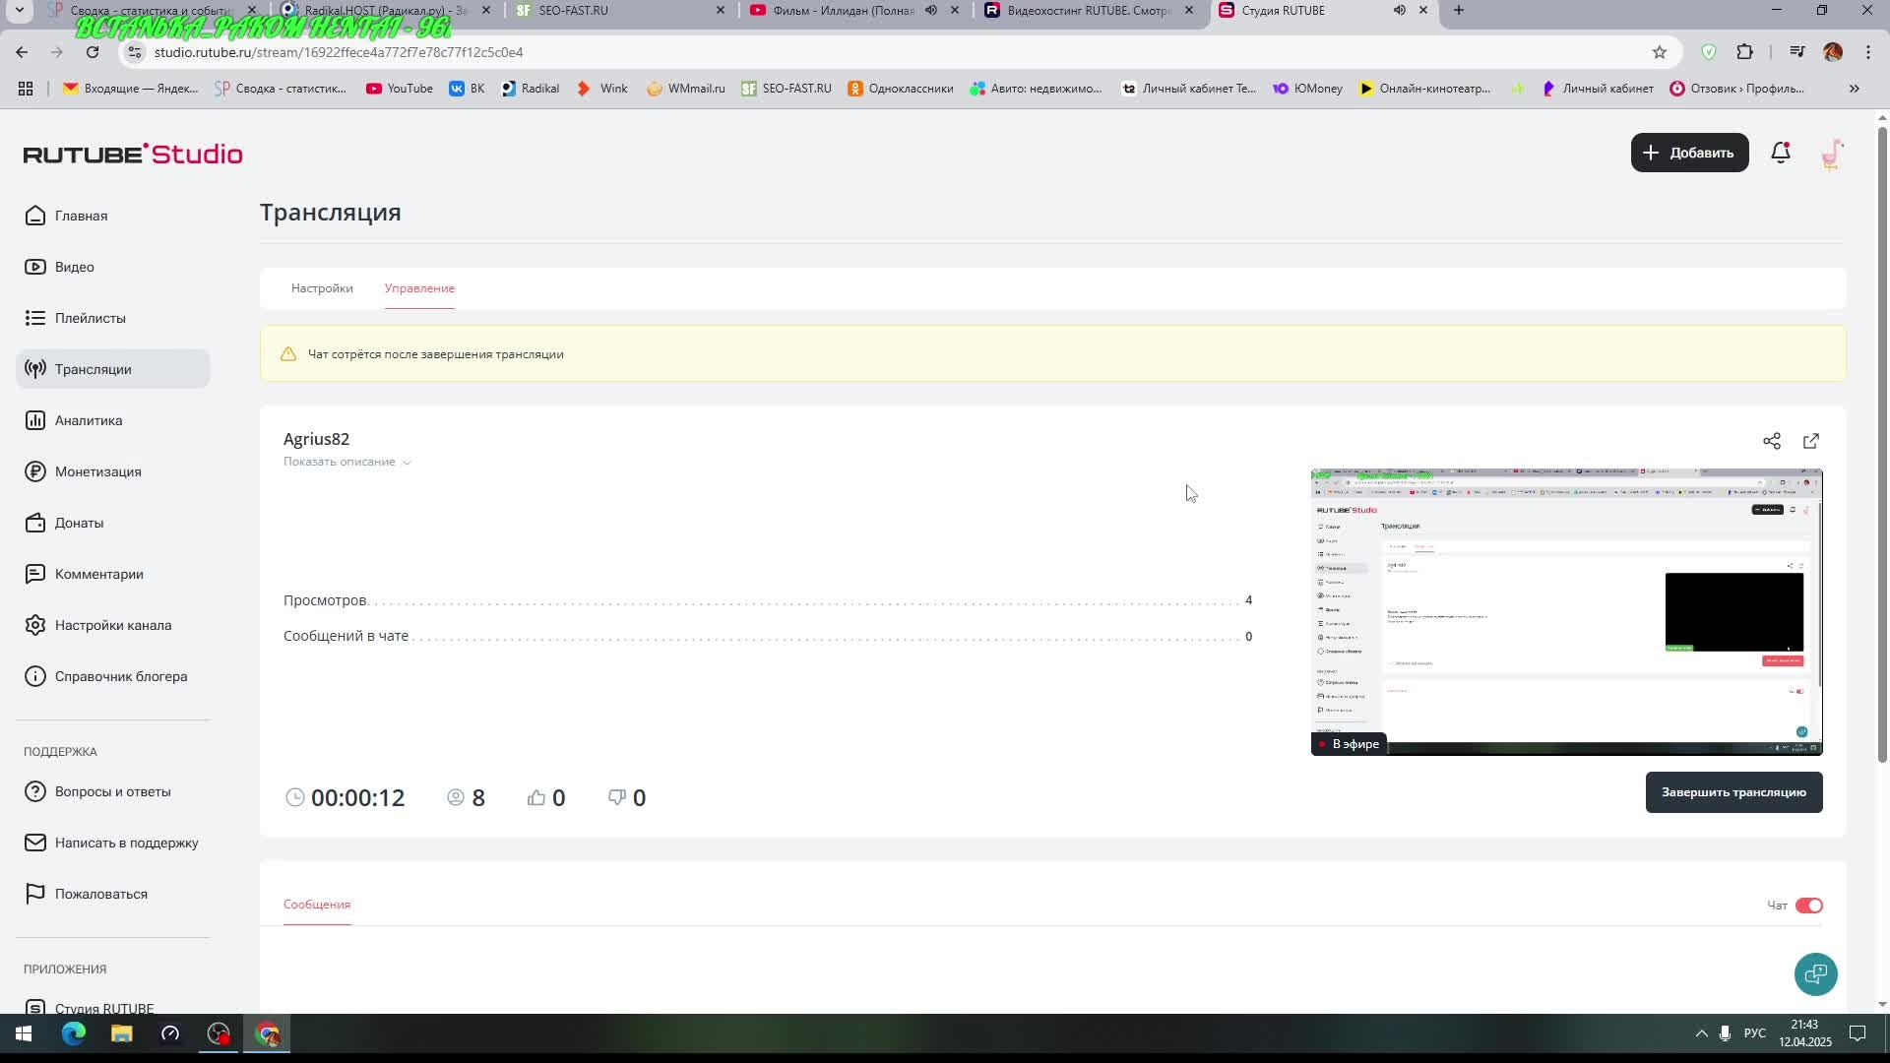This screenshot has height=1063, width=1890.
Task: Open browser tab search dropdown
Action: 19,11
